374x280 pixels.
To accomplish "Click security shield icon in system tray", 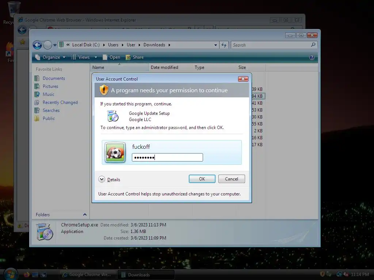I will (322, 274).
